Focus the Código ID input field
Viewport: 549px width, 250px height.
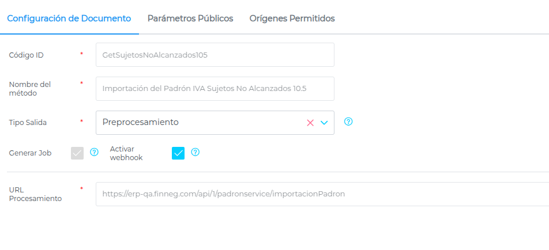point(215,55)
